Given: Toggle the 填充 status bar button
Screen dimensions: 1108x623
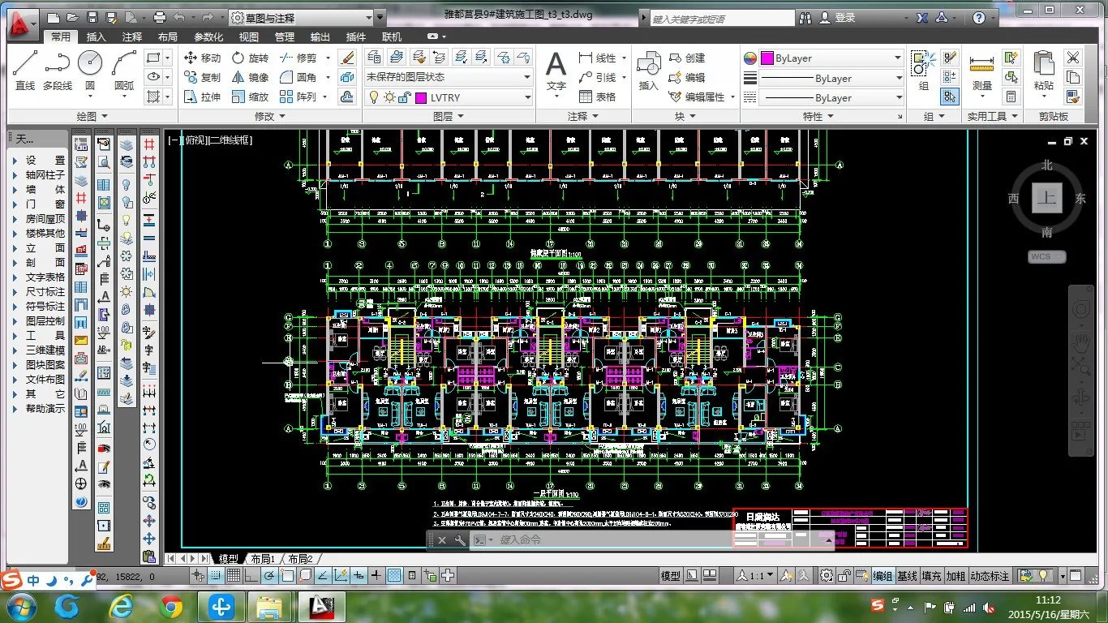Looking at the screenshot, I should 932,576.
